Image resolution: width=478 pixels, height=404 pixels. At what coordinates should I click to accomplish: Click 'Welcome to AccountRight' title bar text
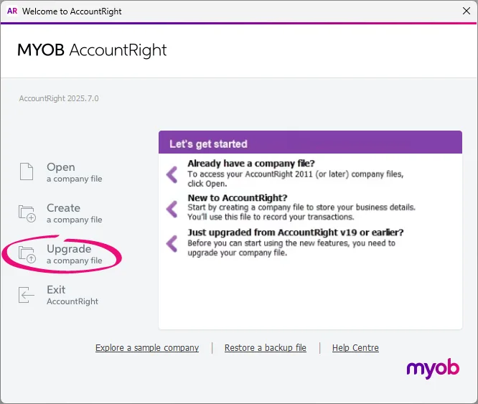pyautogui.click(x=72, y=11)
